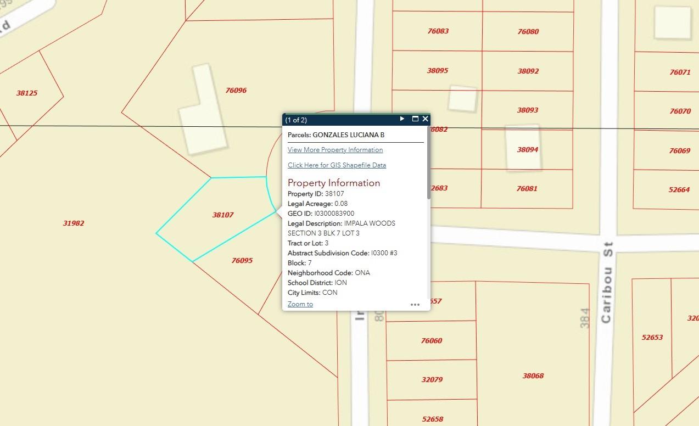699x426 pixels.
Task: Select parcel 52653 on the map
Action: click(x=652, y=338)
